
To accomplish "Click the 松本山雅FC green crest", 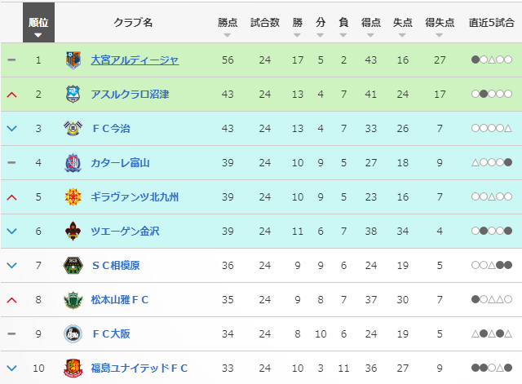I will [73, 300].
